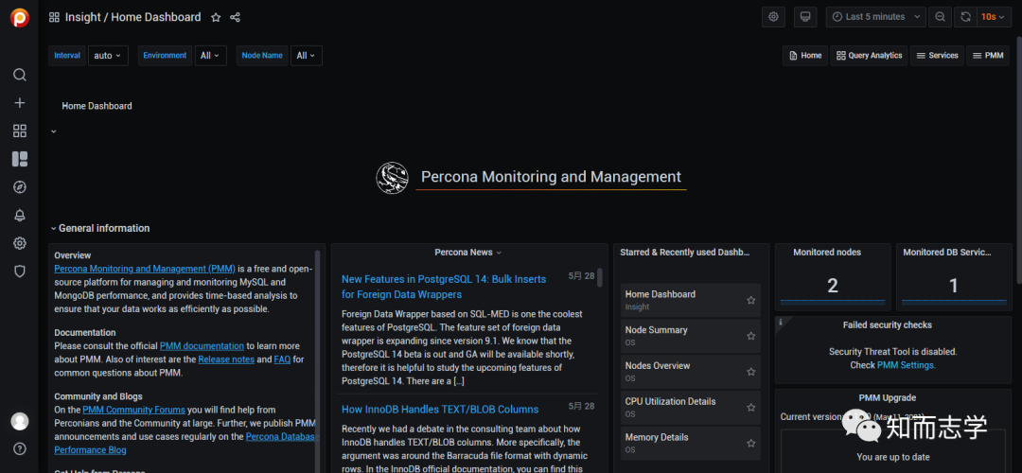Collapse the General information section

coord(53,228)
